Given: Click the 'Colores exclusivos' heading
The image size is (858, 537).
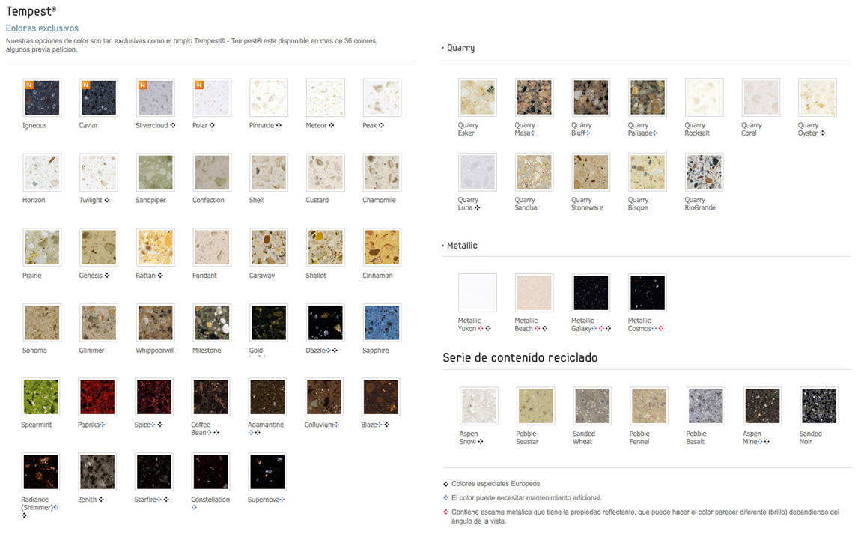Looking at the screenshot, I should click(42, 28).
